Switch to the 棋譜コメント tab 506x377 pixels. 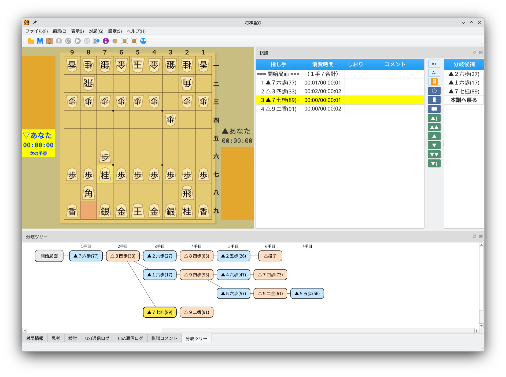coord(164,338)
